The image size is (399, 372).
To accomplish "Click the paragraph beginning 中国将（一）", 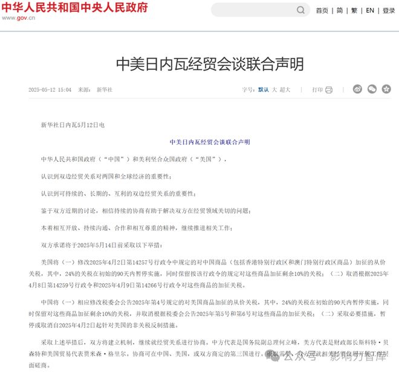I will point(209,314).
